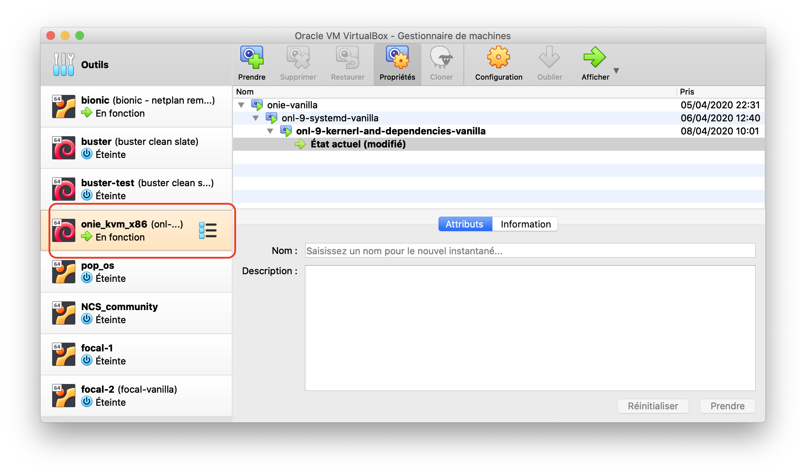Switch to the Information tab

click(525, 224)
